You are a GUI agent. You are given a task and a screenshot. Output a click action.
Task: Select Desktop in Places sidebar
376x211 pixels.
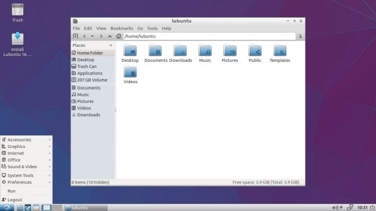point(93,60)
